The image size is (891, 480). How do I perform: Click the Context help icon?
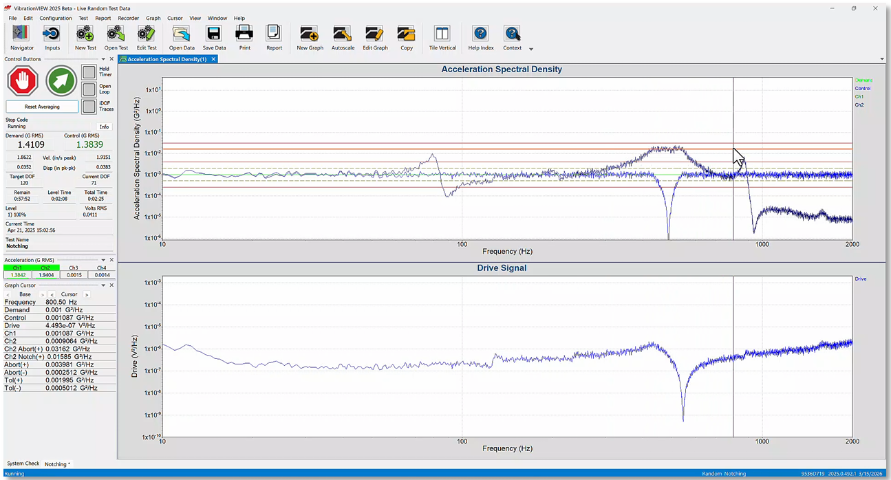512,38
